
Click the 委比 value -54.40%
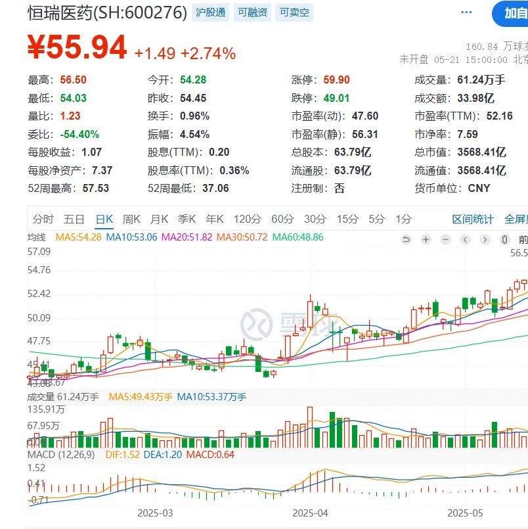click(x=79, y=134)
